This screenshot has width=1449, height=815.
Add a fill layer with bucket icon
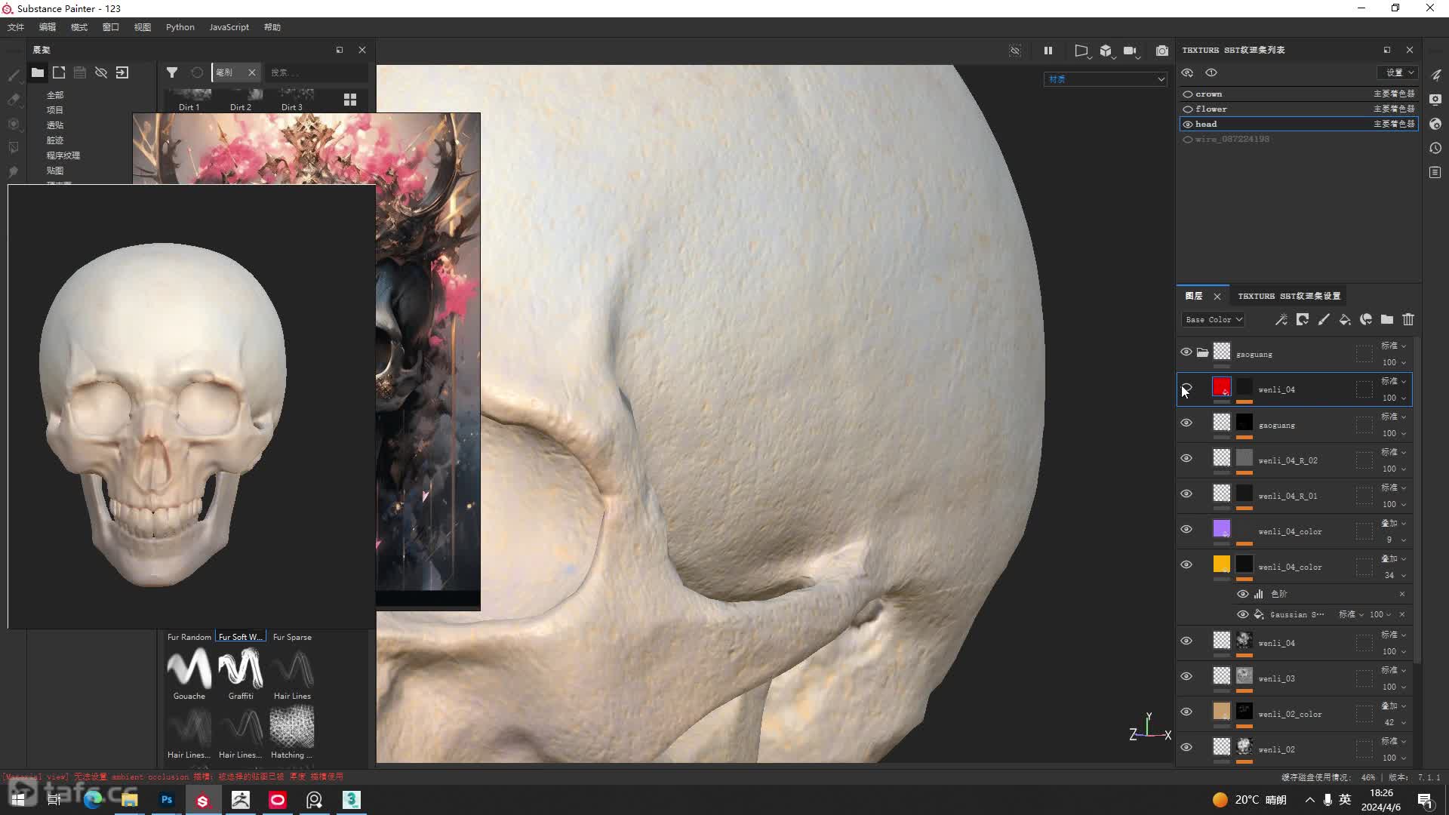tap(1345, 320)
